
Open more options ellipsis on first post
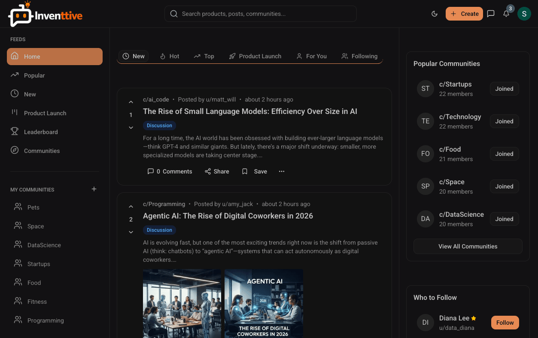(x=282, y=171)
